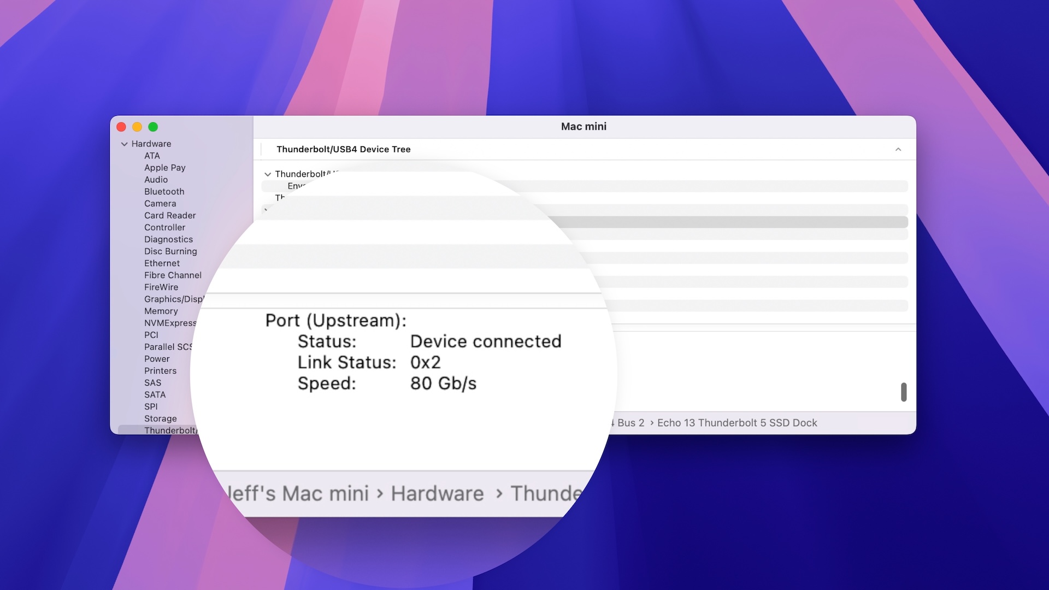Select Storage in the sidebar
This screenshot has width=1049, height=590.
click(x=160, y=419)
